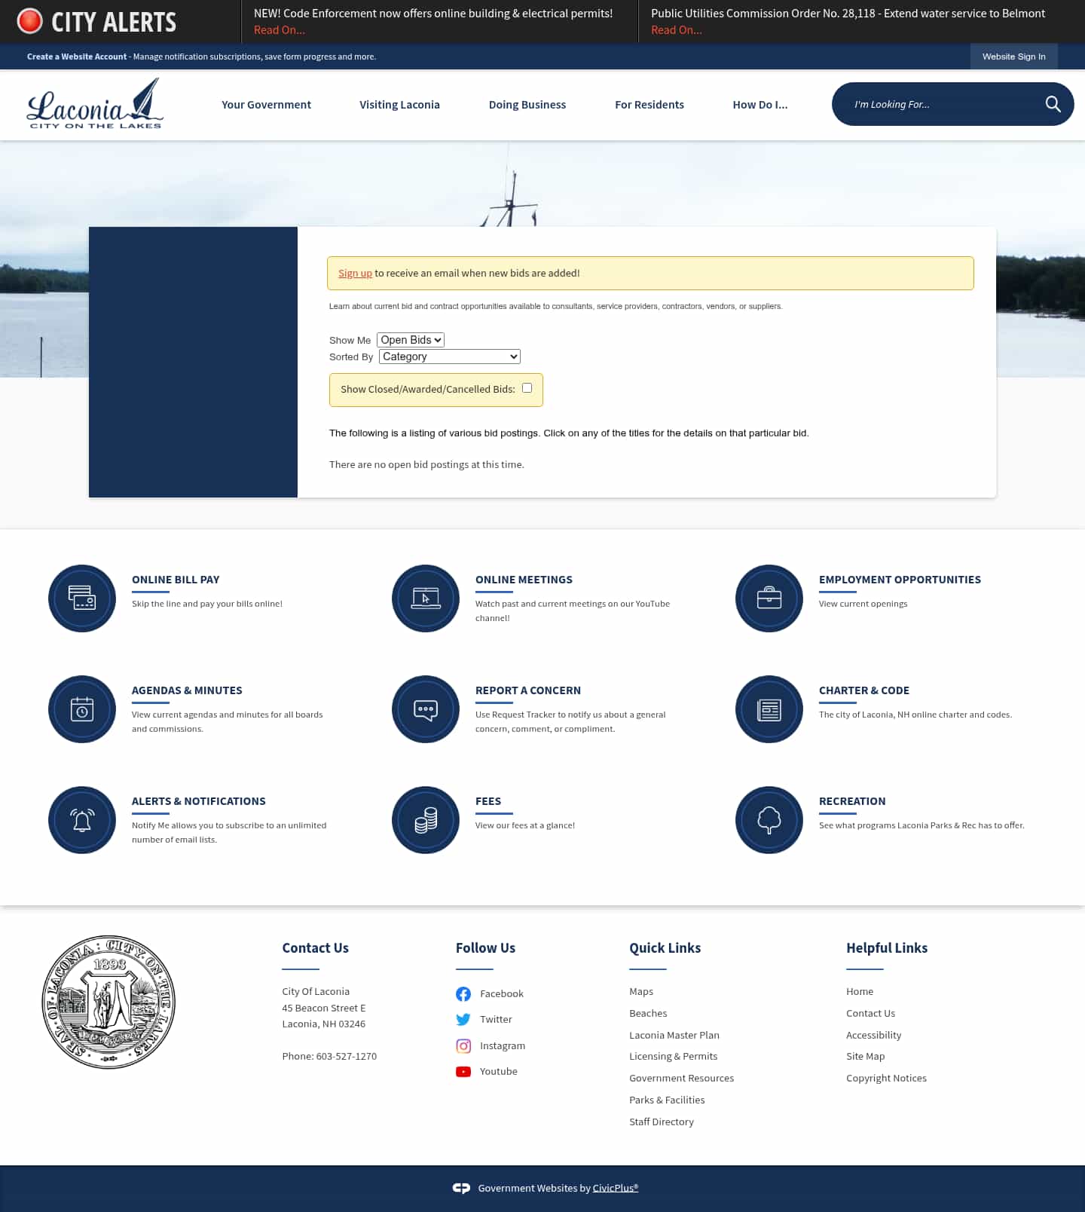Open the Agendas & Minutes calendar icon
This screenshot has height=1212, width=1085.
[82, 709]
